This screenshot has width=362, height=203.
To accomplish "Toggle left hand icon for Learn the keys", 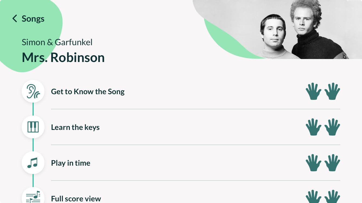I will coord(313,127).
